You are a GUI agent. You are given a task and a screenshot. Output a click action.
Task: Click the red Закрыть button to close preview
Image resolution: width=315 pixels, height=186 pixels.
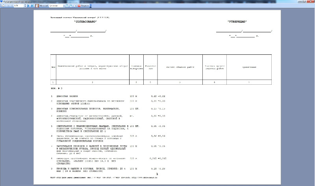(x=83, y=6)
